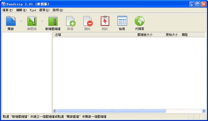
Task: Open the Find menu
Action: coord(33,10)
